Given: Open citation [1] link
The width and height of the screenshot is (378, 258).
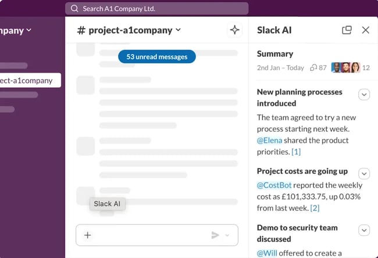Looking at the screenshot, I should 296,152.
